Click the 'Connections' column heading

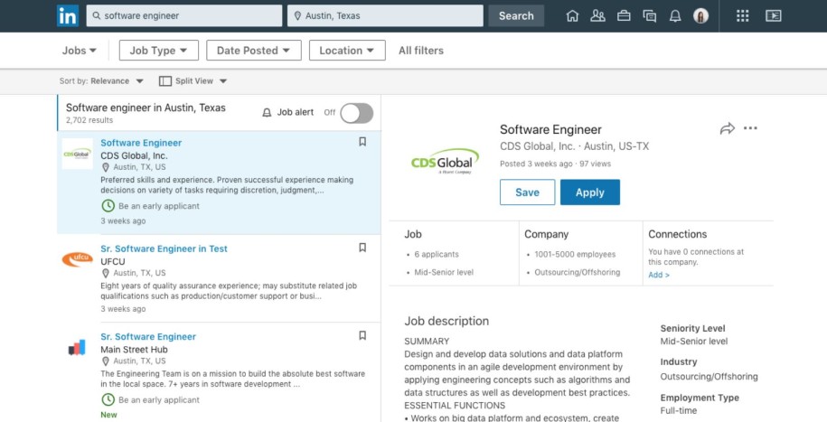tap(678, 234)
